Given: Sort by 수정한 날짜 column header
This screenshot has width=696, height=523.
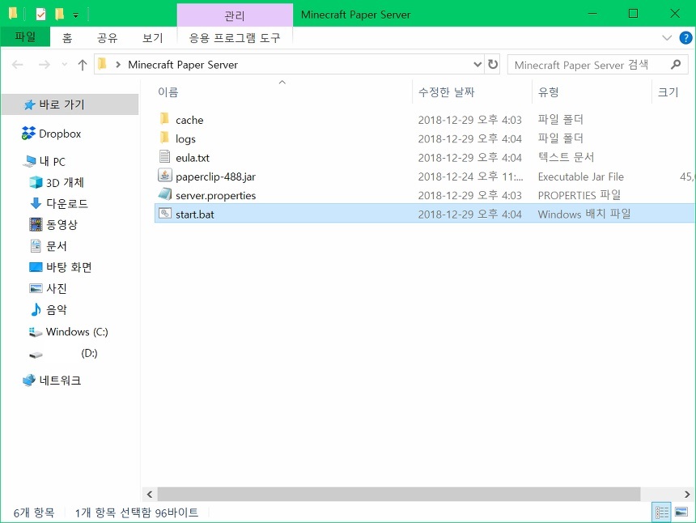Looking at the screenshot, I should pyautogui.click(x=446, y=92).
